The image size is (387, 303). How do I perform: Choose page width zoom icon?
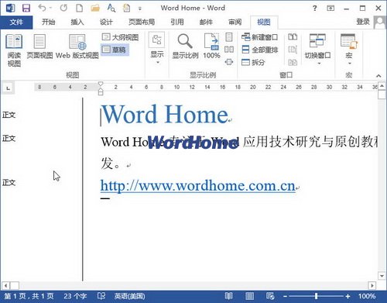[x=229, y=62]
